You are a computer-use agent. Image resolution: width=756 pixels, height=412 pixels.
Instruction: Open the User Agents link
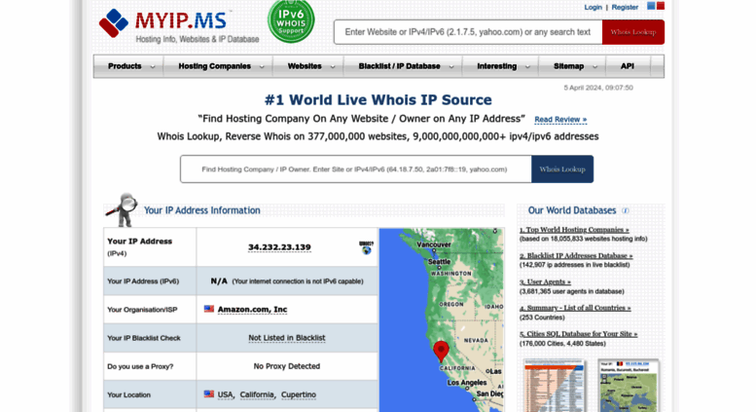pos(545,281)
